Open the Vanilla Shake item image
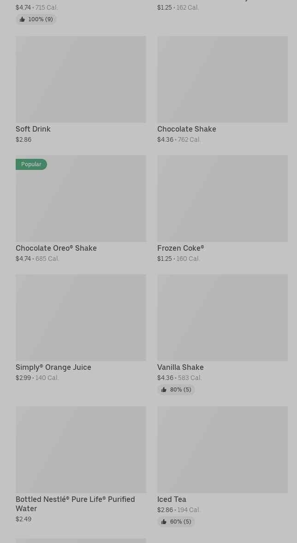The image size is (297, 543). point(222,318)
